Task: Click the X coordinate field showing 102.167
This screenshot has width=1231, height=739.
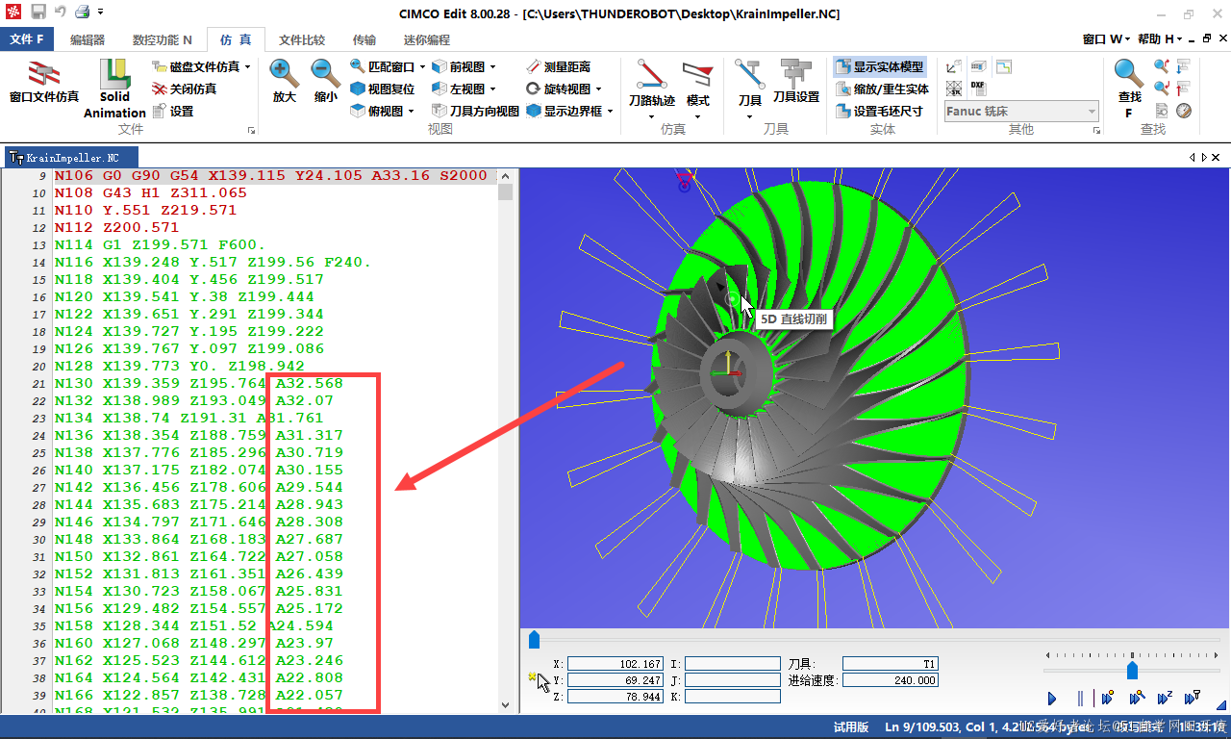Action: [615, 664]
